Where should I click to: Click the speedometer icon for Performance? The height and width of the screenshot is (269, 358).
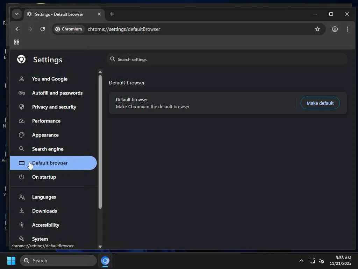point(21,121)
